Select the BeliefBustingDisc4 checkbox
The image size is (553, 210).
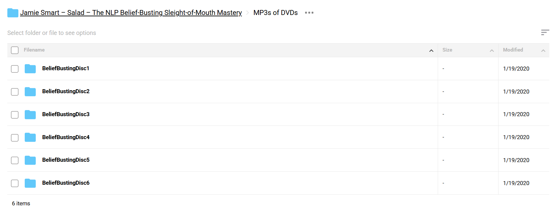click(15, 138)
